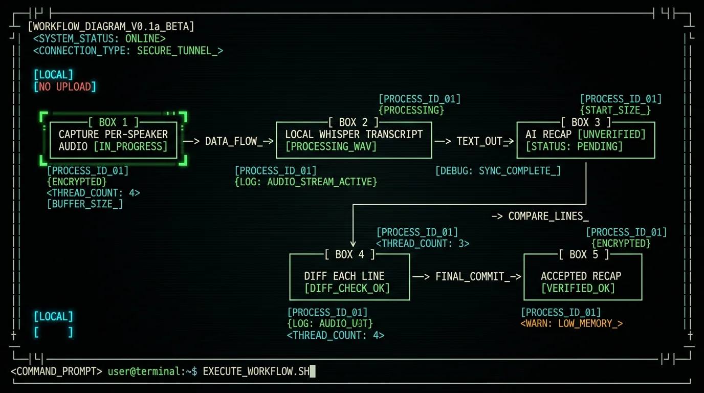Viewport: 704px width, 393px height.
Task: Click the DIFF_CHECK_OK status tag
Action: pos(347,289)
